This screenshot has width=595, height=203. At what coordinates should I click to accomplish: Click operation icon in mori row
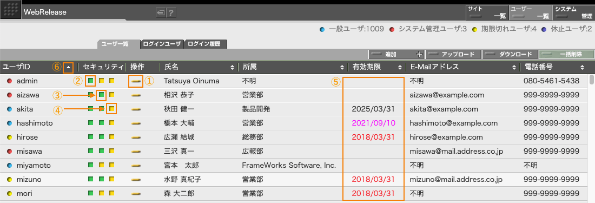pyautogui.click(x=136, y=193)
